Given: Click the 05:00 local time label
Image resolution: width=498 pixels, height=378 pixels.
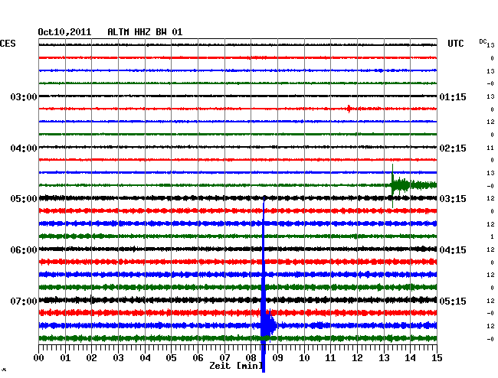Looking at the screenshot, I should (x=24, y=199).
